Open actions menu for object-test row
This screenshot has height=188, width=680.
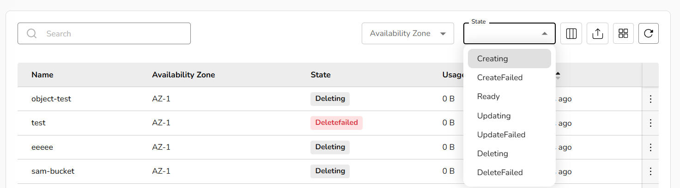click(x=650, y=99)
